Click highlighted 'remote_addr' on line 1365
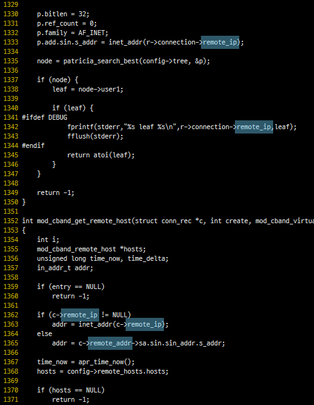This screenshot has height=405, width=314. point(110,344)
